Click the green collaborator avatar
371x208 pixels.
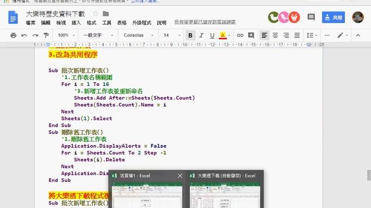tap(274, 17)
